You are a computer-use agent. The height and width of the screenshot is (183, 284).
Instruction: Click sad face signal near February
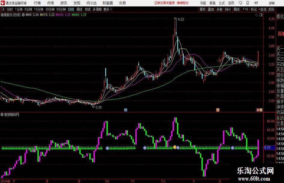pyautogui.click(x=232, y=148)
